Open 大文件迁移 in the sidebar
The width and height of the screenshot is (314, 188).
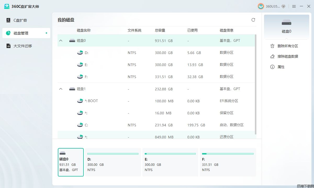tap(26, 46)
